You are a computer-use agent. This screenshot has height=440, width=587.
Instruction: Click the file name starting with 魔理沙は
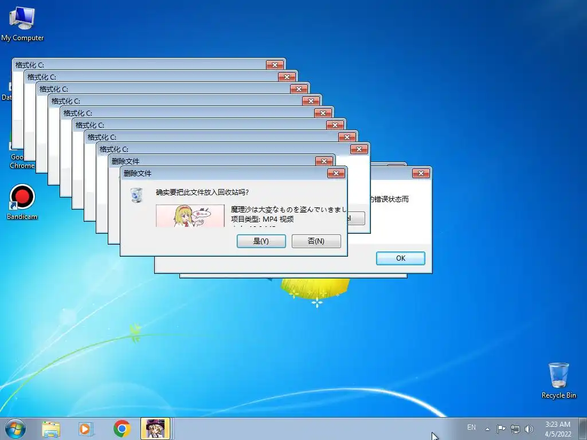coord(289,210)
